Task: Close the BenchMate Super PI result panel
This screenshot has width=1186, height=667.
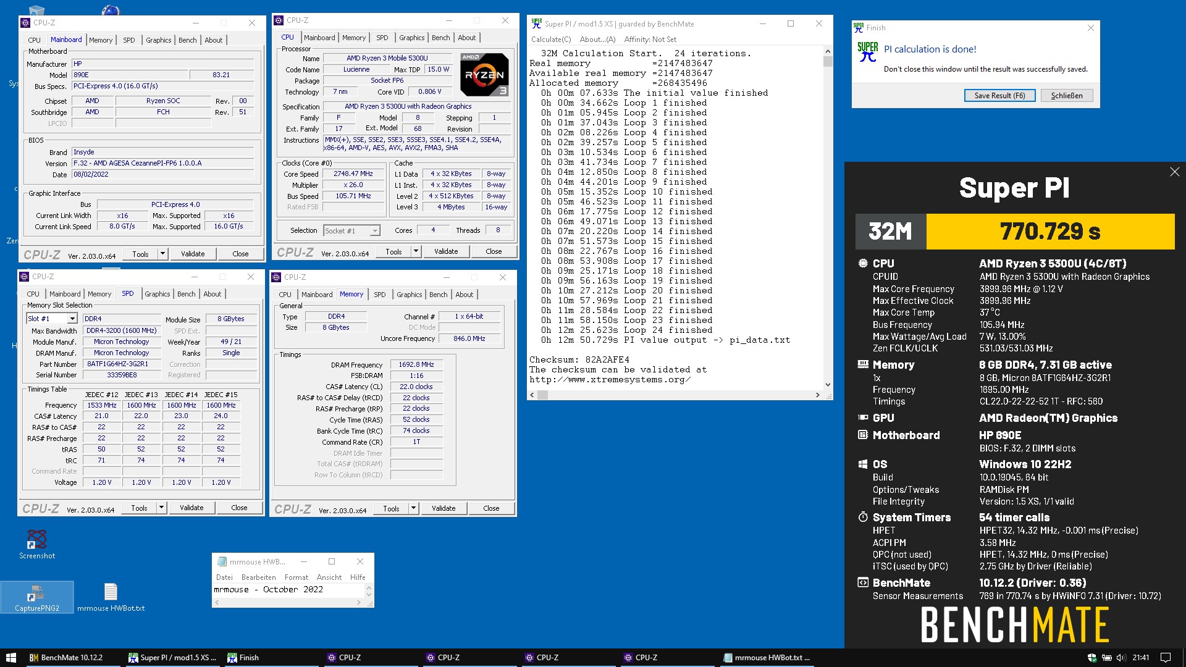Action: point(1174,172)
